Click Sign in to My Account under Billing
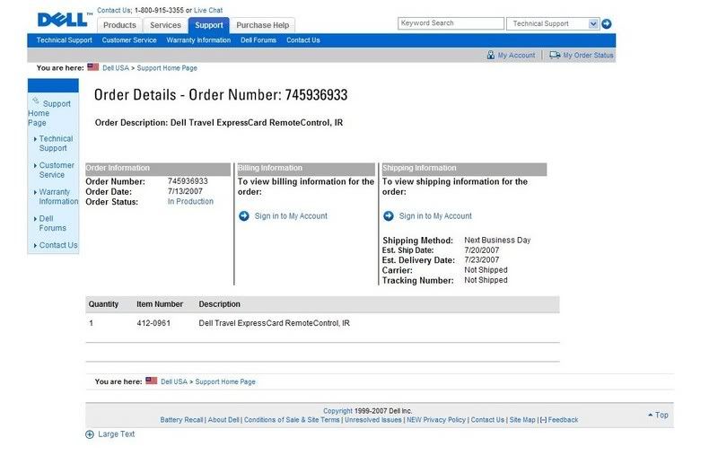The height and width of the screenshot is (464, 718). click(x=291, y=215)
